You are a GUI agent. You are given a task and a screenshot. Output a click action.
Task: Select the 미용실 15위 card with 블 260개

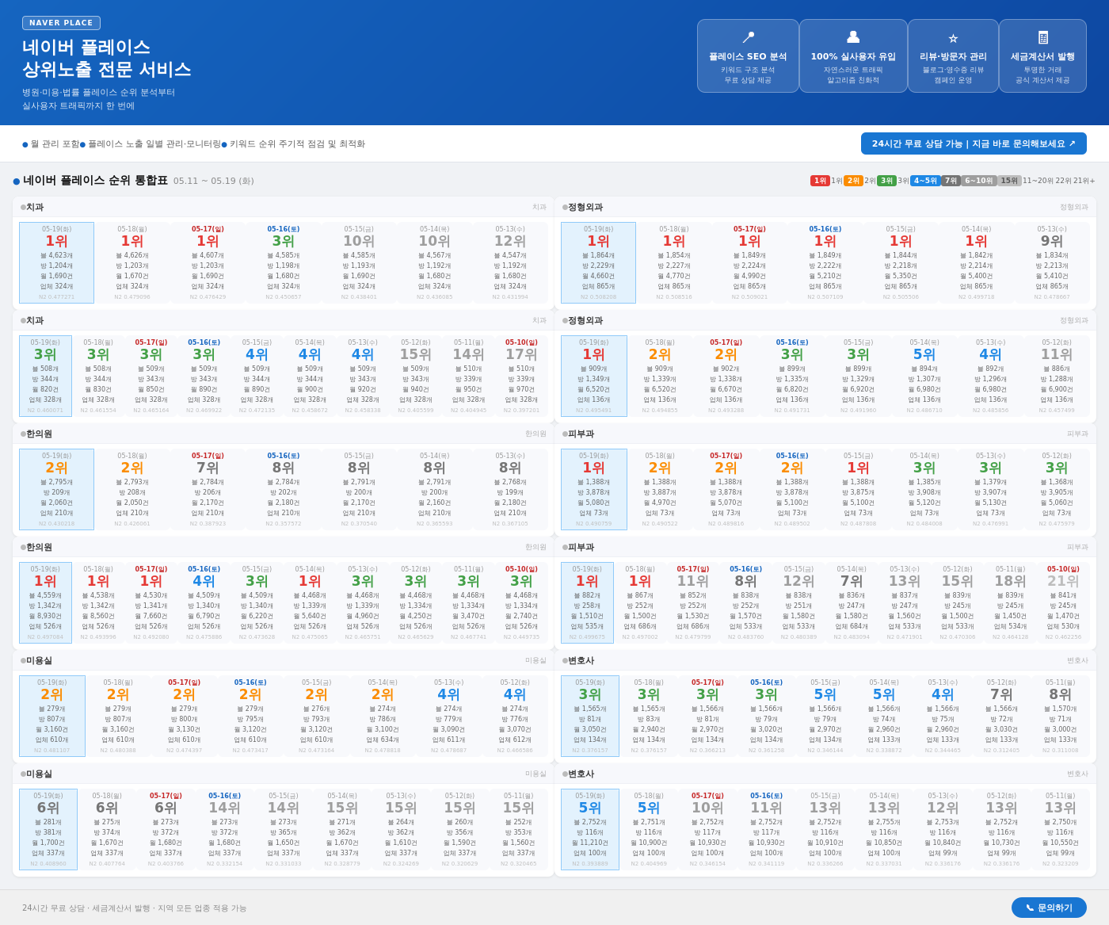click(x=459, y=829)
